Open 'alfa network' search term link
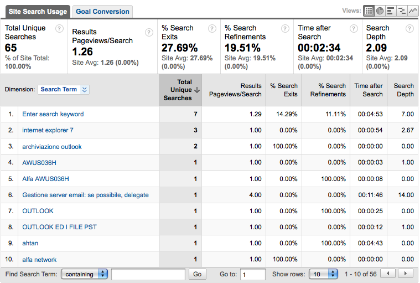Viewport: 420px width, 283px height. [39, 259]
